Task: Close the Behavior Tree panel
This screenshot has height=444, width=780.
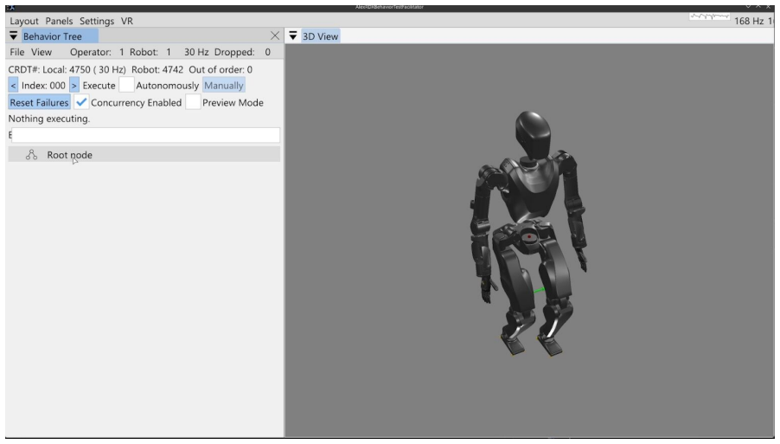Action: click(x=275, y=35)
